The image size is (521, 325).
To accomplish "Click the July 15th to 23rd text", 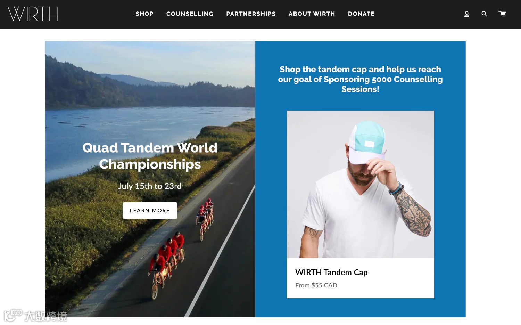I will coord(150,186).
